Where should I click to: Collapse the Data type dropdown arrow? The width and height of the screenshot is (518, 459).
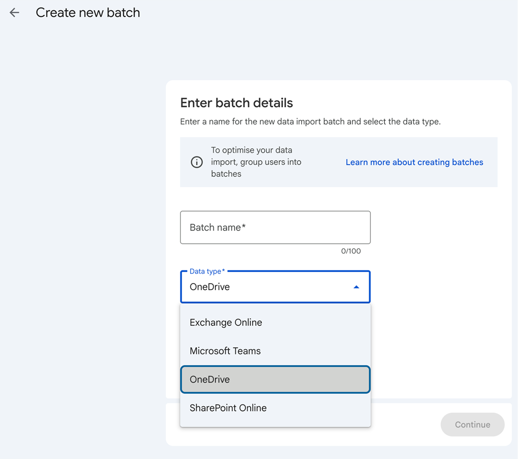pos(356,287)
